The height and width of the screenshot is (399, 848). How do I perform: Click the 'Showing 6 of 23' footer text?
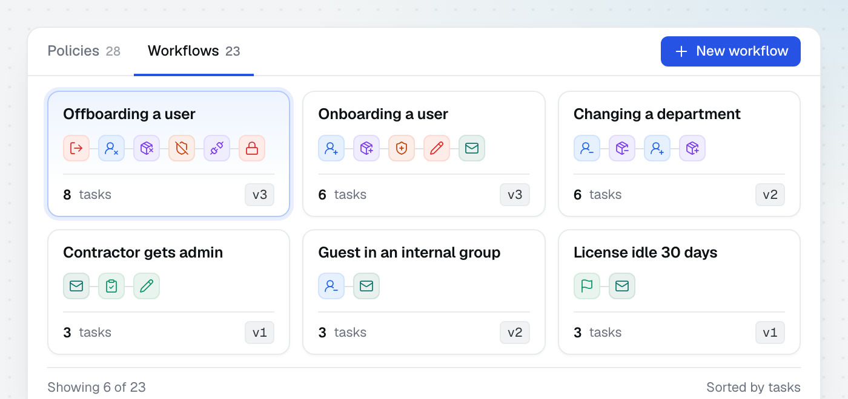[x=97, y=388]
